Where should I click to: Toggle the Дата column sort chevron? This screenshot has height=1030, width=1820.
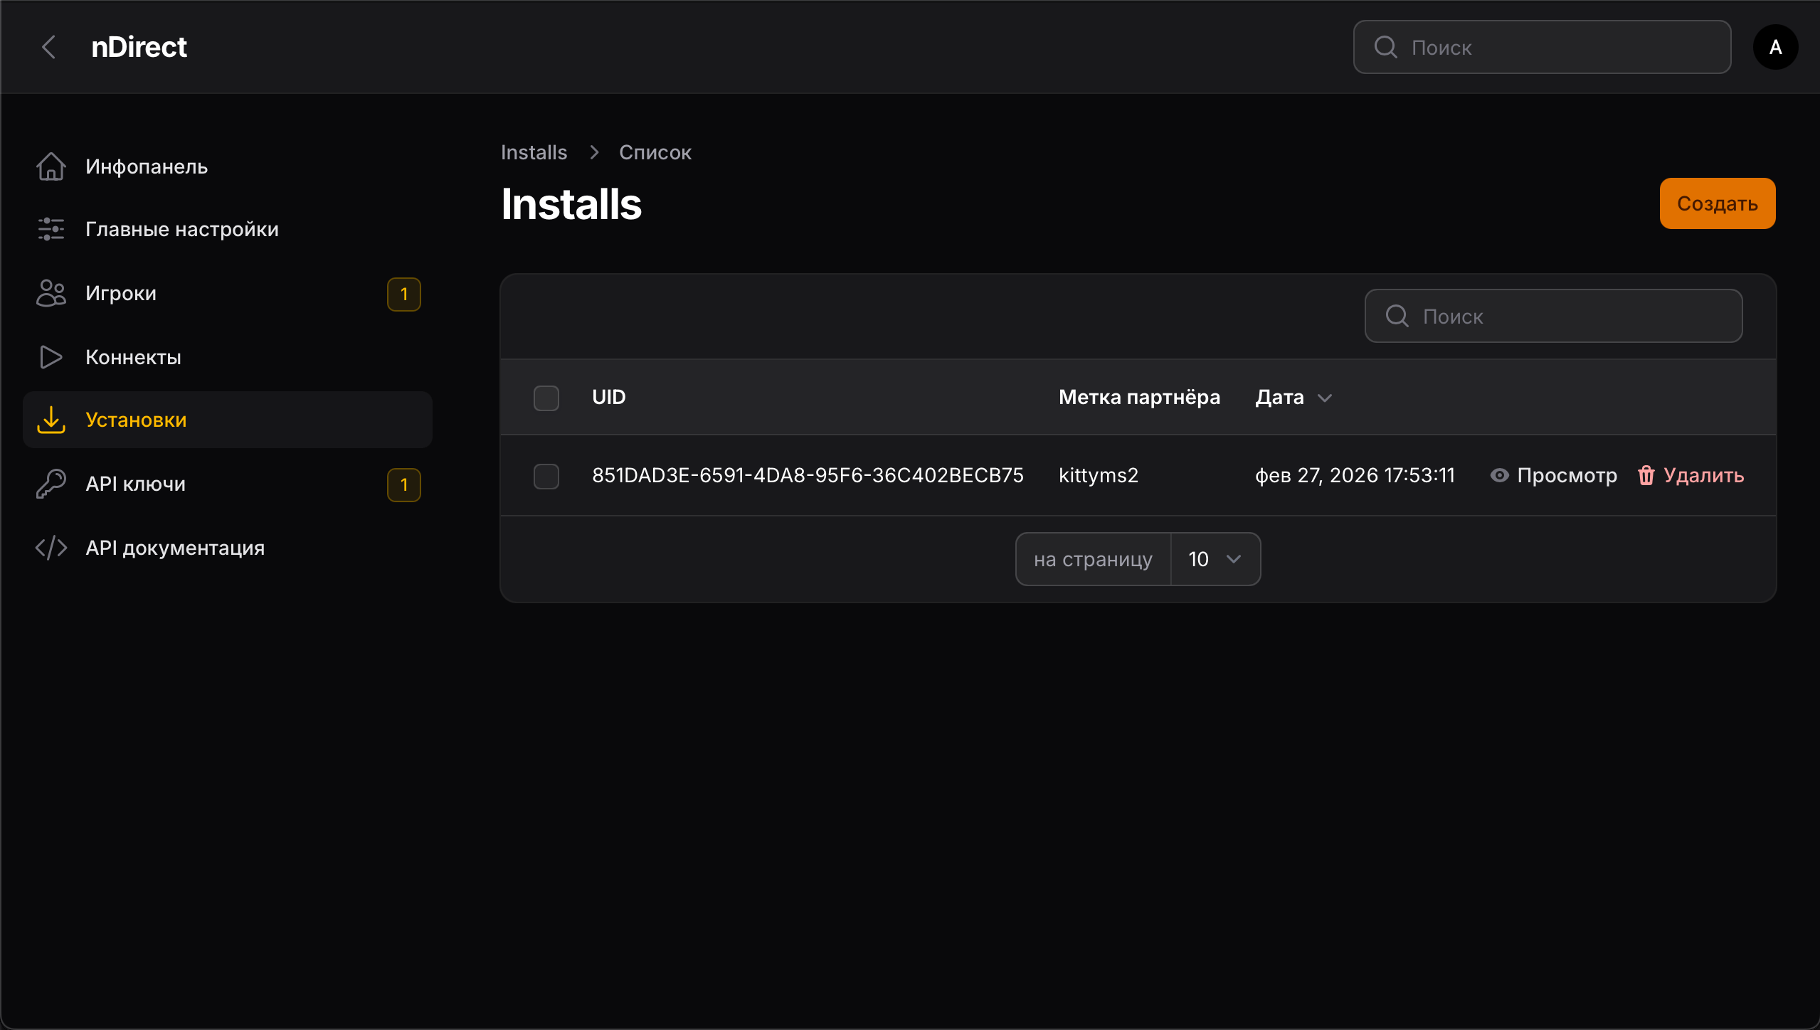1325,398
